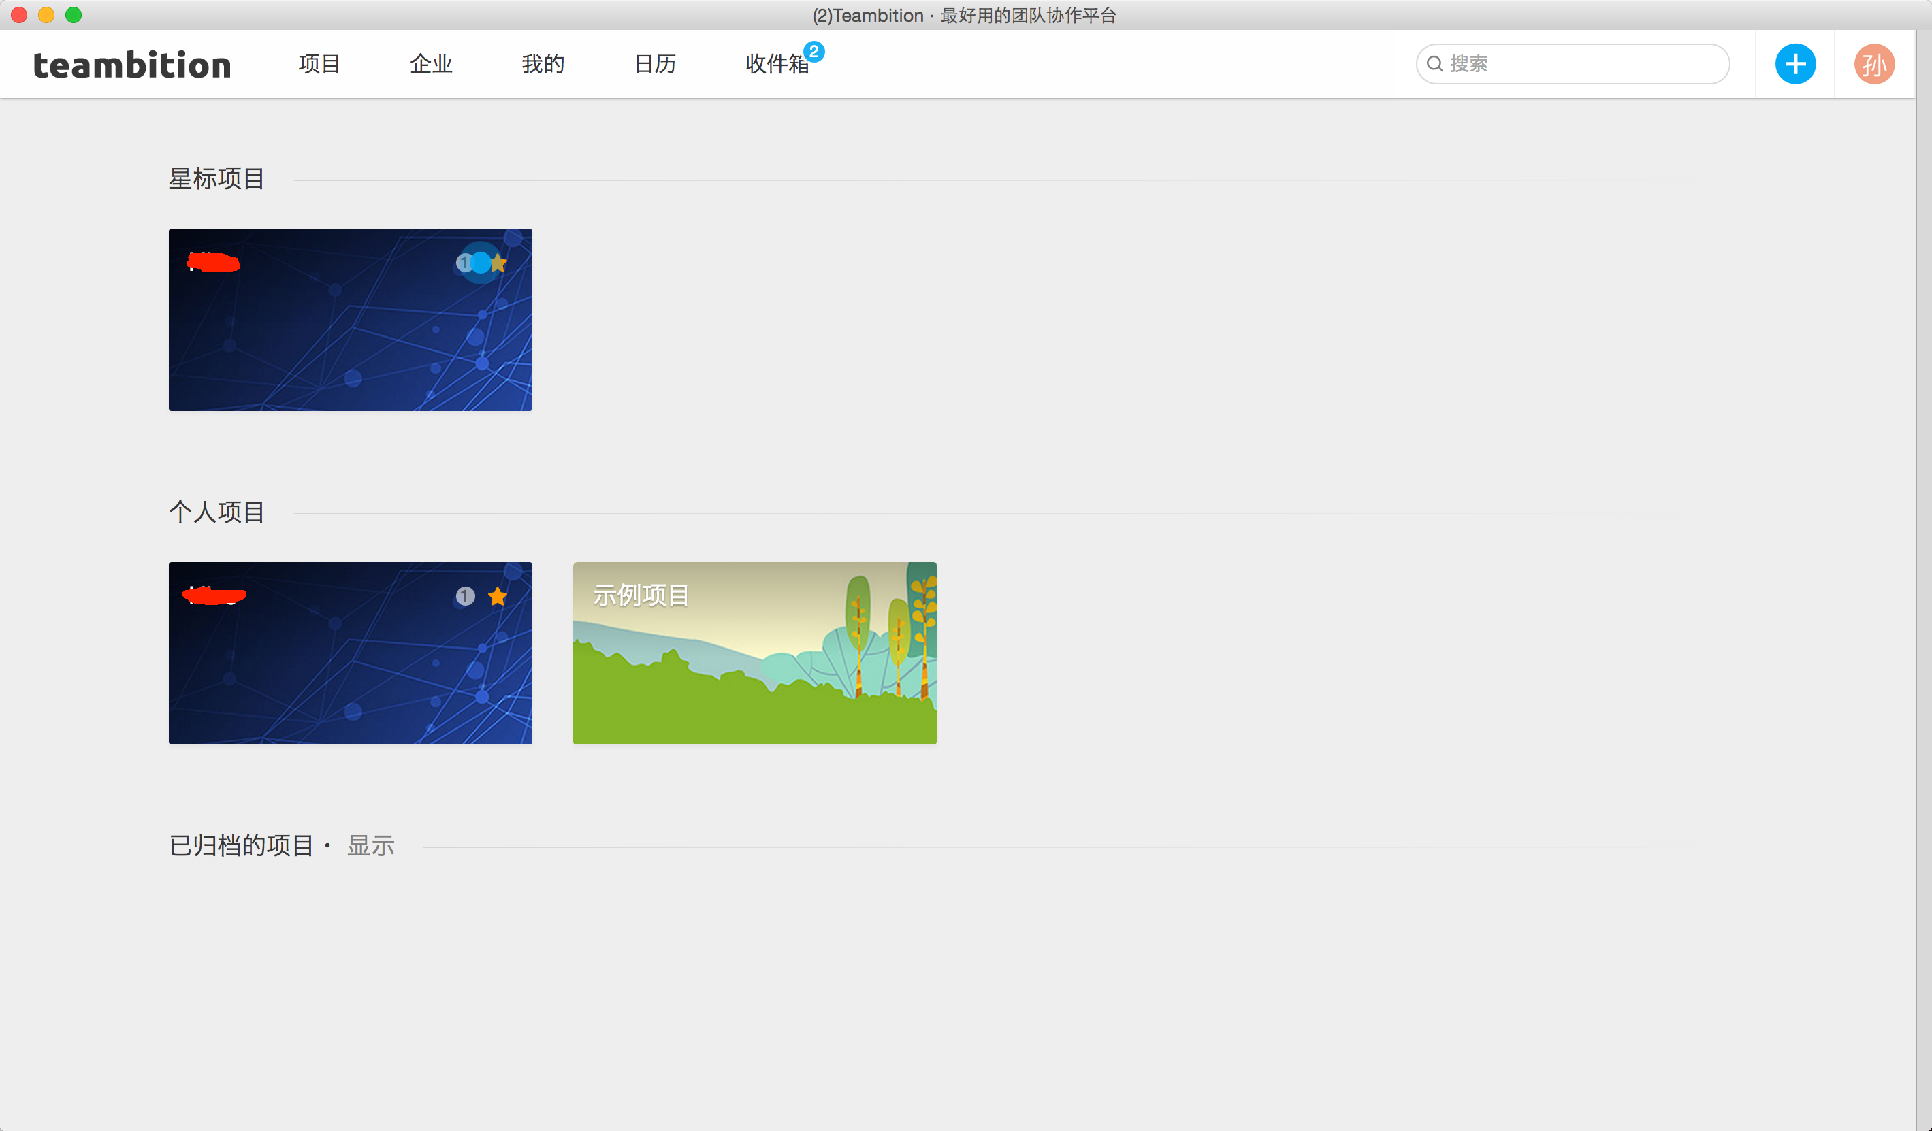Open the 收件箱 inbox tab

[777, 65]
